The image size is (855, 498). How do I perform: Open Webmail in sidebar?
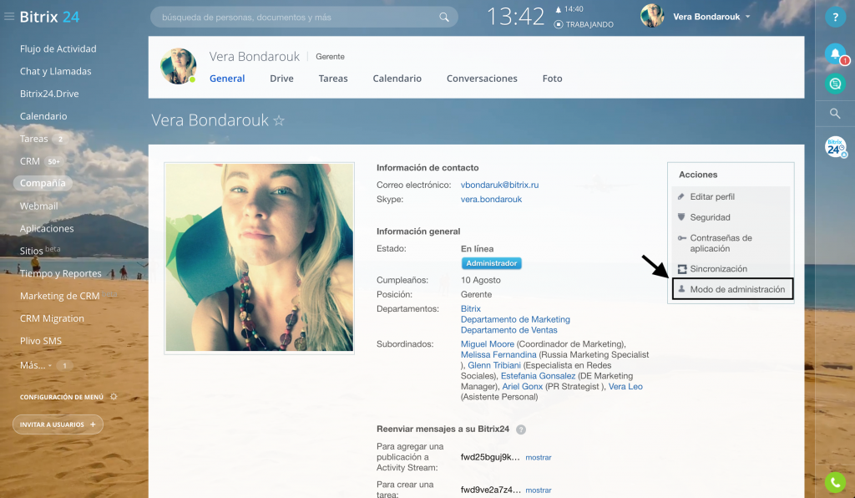[x=38, y=206]
